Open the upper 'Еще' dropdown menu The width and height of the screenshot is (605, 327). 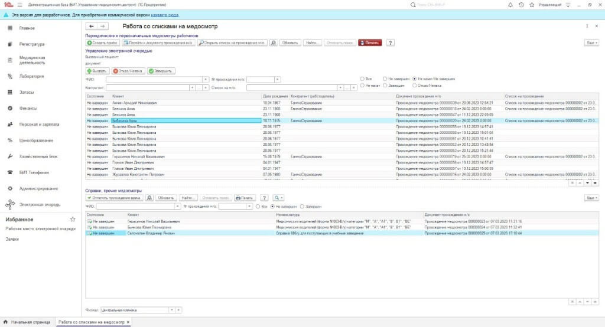[591, 42]
